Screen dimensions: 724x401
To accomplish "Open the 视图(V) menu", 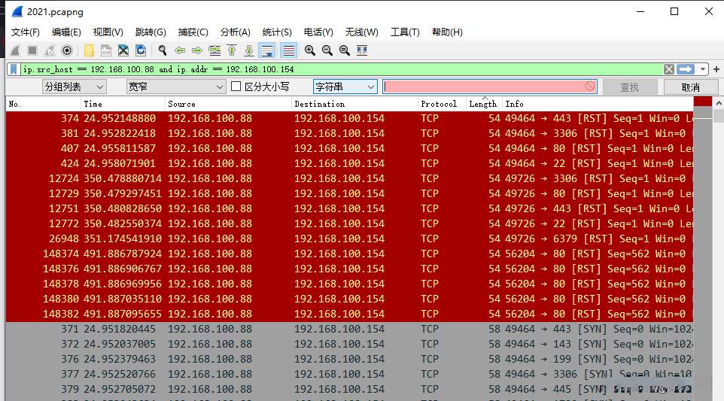I will coord(108,32).
